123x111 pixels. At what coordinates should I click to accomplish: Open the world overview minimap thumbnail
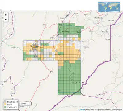click(x=109, y=7)
